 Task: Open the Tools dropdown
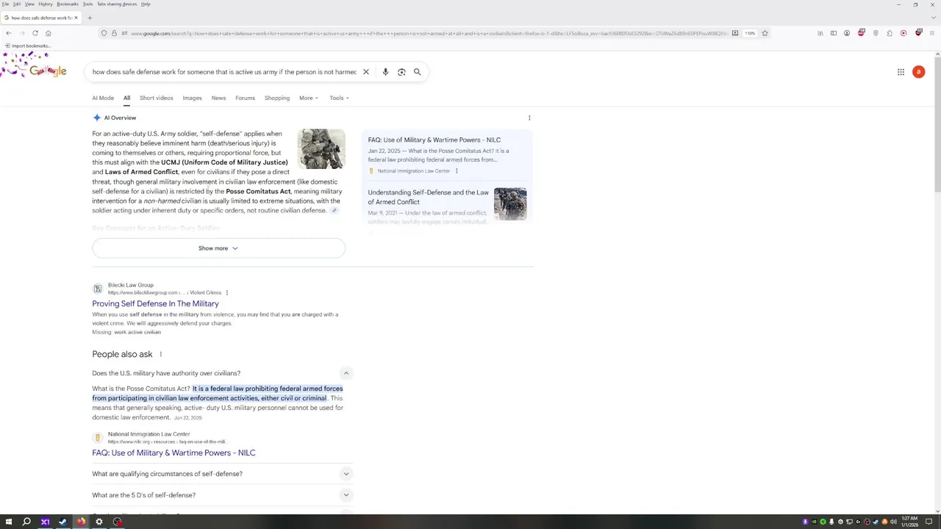click(x=339, y=98)
